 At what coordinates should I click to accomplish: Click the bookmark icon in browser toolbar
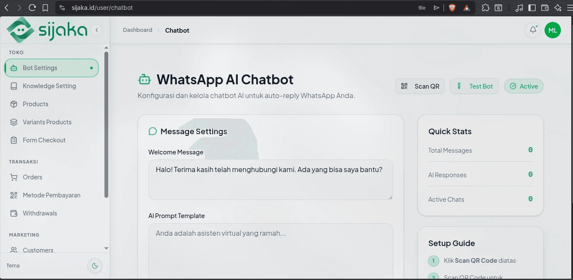pyautogui.click(x=45, y=8)
